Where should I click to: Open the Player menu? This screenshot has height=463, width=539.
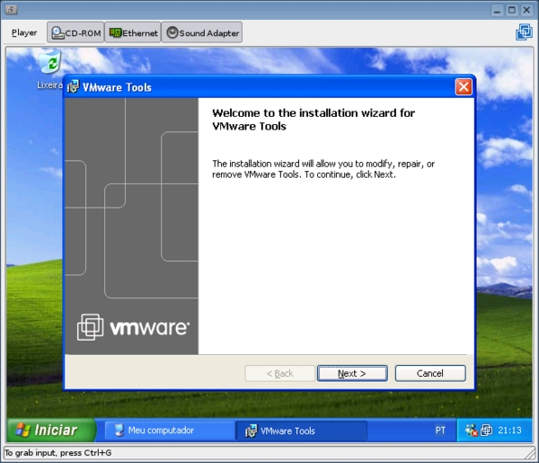pyautogui.click(x=24, y=32)
